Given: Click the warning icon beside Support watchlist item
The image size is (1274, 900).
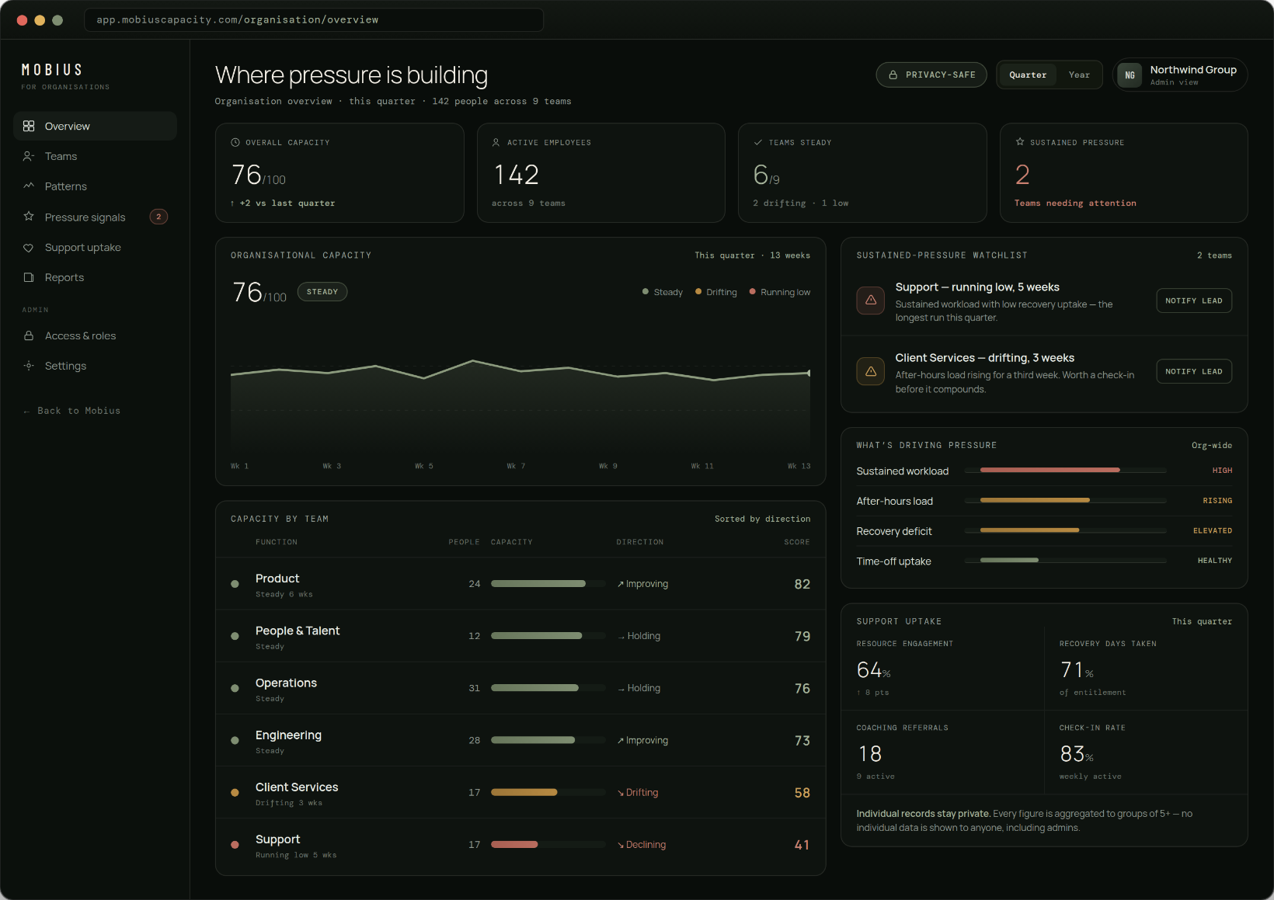Looking at the screenshot, I should coord(871,301).
